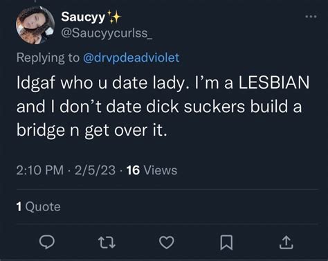Open Saucyy's profile picture
The height and width of the screenshot is (261, 328).
pos(35,25)
